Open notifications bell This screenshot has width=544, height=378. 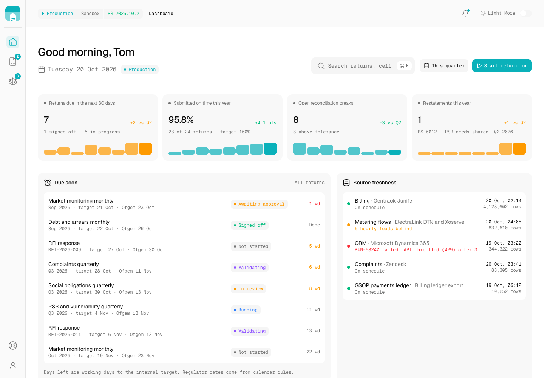coord(465,13)
